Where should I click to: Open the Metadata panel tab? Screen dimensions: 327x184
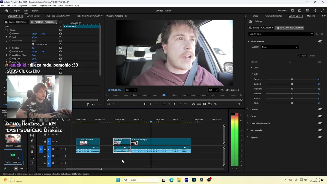311,16
